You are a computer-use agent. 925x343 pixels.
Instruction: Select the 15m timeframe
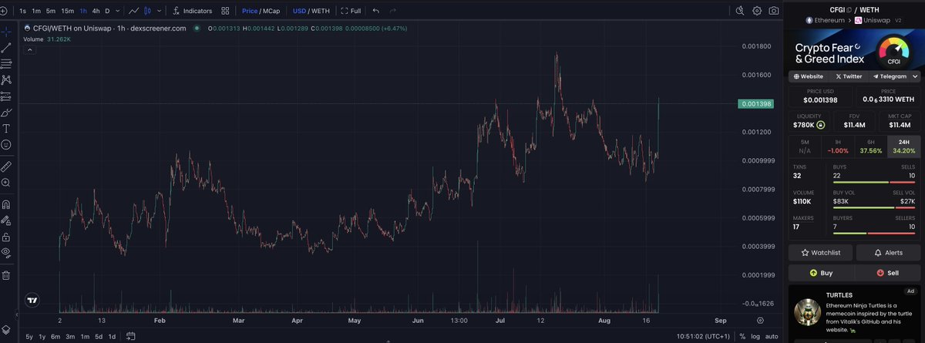(68, 11)
